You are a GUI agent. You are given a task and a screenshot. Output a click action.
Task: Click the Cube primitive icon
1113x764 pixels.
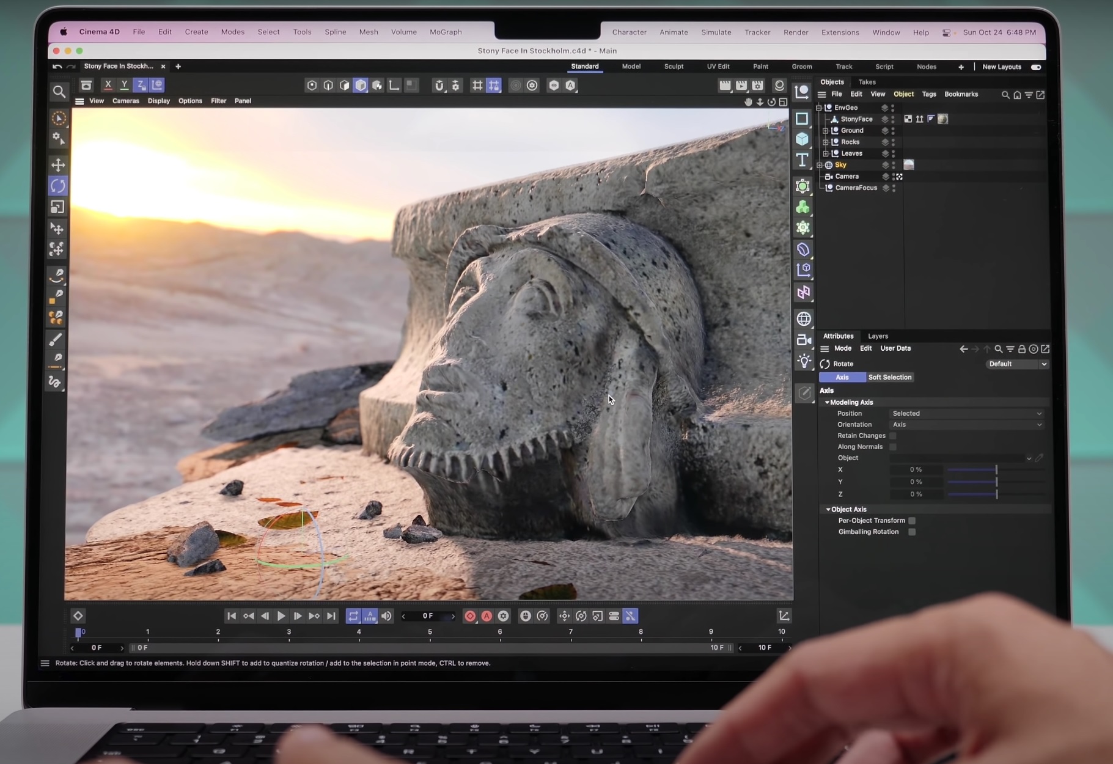click(x=802, y=139)
